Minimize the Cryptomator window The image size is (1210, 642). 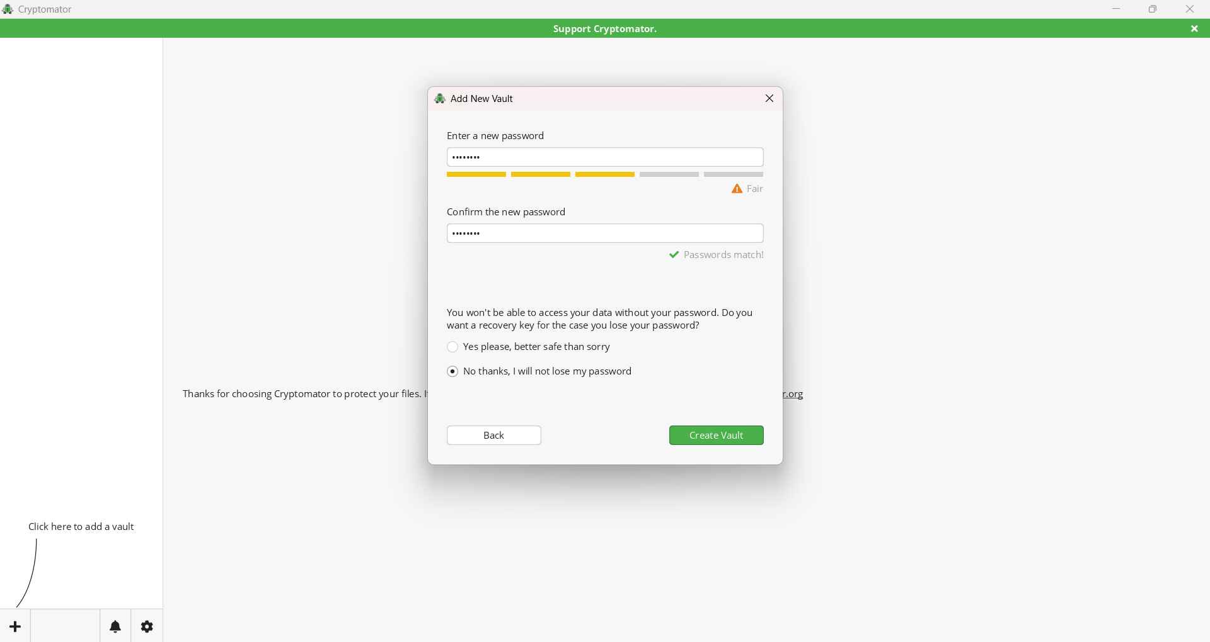[1116, 9]
